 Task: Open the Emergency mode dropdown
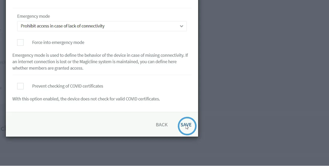pos(102,26)
